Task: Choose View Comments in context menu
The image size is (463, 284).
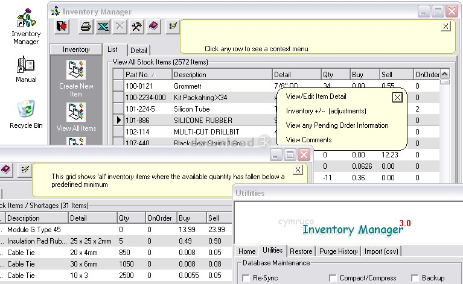Action: point(308,140)
